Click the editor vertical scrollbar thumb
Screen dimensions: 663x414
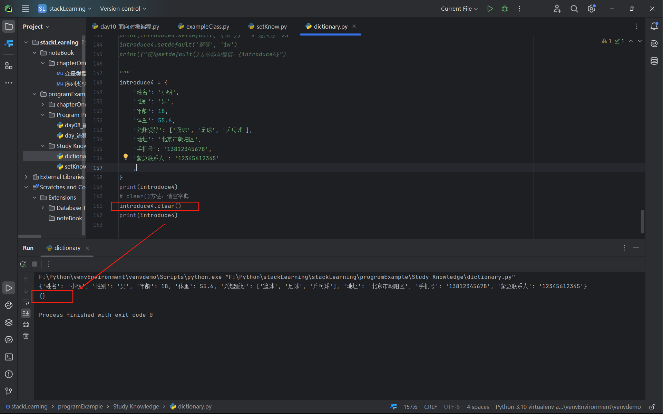642,221
